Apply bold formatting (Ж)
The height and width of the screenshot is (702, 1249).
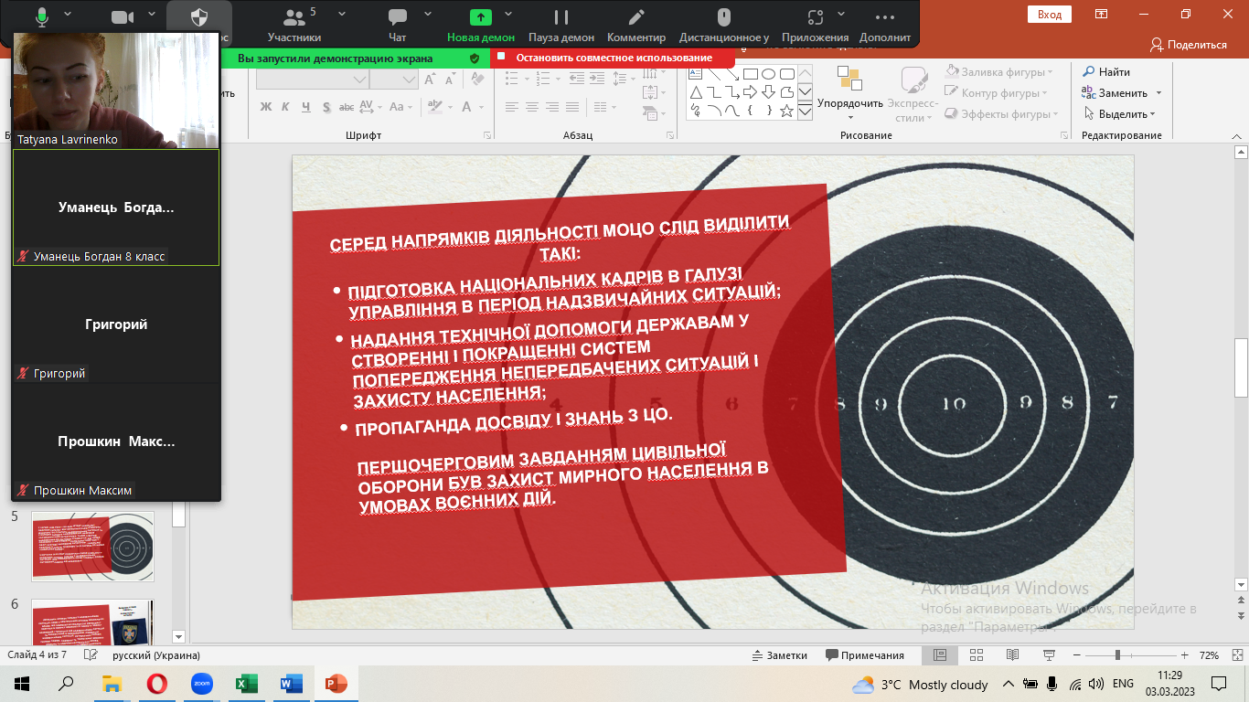coord(266,107)
